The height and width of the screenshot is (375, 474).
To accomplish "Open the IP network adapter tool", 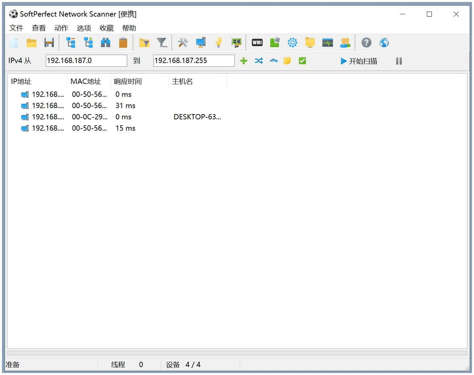I will [x=236, y=42].
